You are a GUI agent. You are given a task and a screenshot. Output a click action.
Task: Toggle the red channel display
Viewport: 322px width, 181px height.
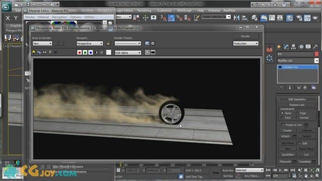click(x=79, y=52)
